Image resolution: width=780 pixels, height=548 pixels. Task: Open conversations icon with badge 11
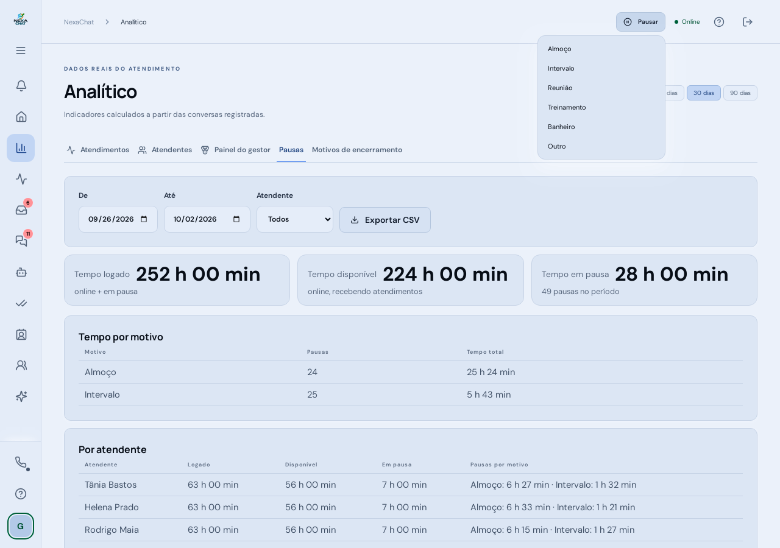21,241
